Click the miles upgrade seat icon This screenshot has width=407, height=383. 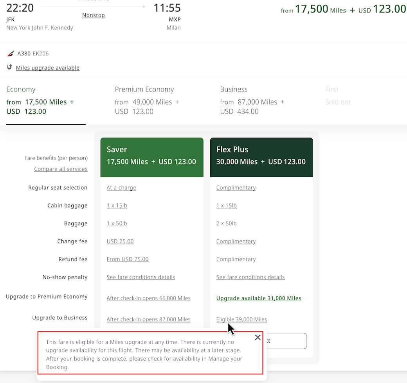click(x=10, y=68)
